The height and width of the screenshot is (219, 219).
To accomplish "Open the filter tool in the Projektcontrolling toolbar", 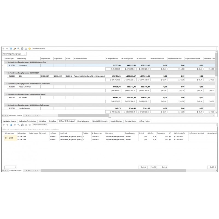I will click(x=15, y=49).
